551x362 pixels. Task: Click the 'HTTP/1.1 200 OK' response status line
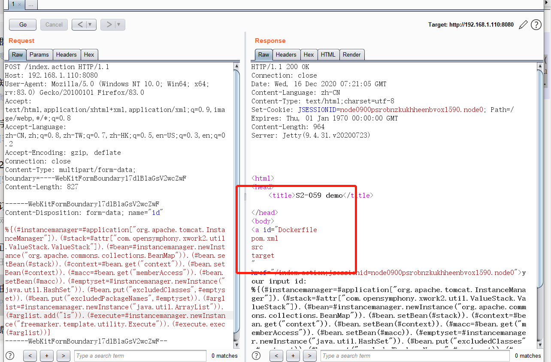pos(280,67)
